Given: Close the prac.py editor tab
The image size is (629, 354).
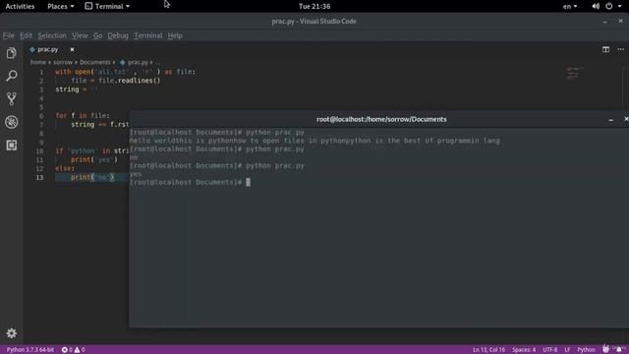Looking at the screenshot, I should (72, 49).
